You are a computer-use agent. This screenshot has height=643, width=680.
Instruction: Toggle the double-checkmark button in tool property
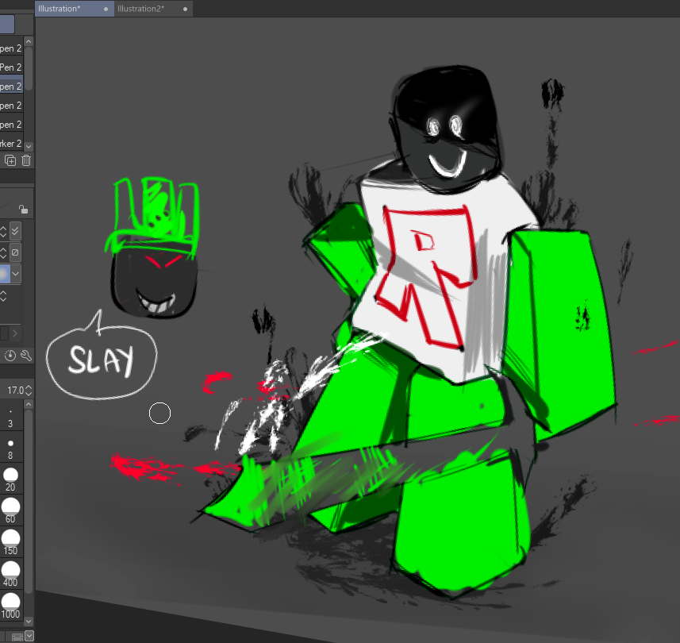[x=15, y=231]
